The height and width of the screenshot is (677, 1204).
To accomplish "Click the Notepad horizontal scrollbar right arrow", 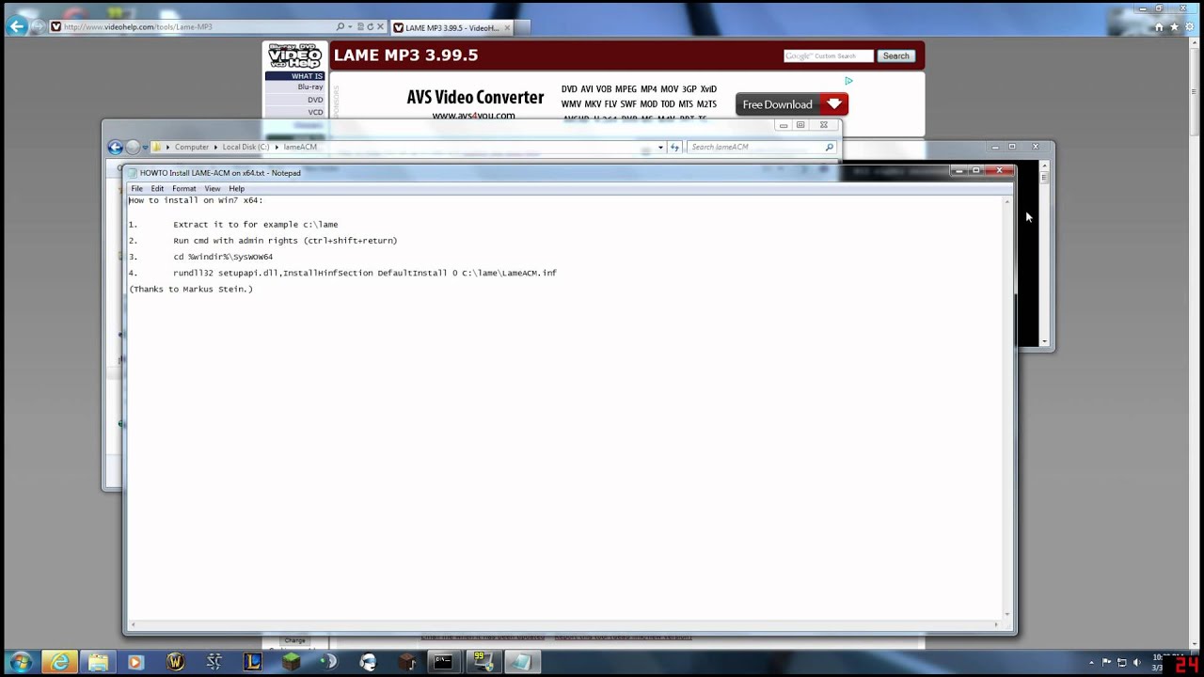I will click(997, 624).
